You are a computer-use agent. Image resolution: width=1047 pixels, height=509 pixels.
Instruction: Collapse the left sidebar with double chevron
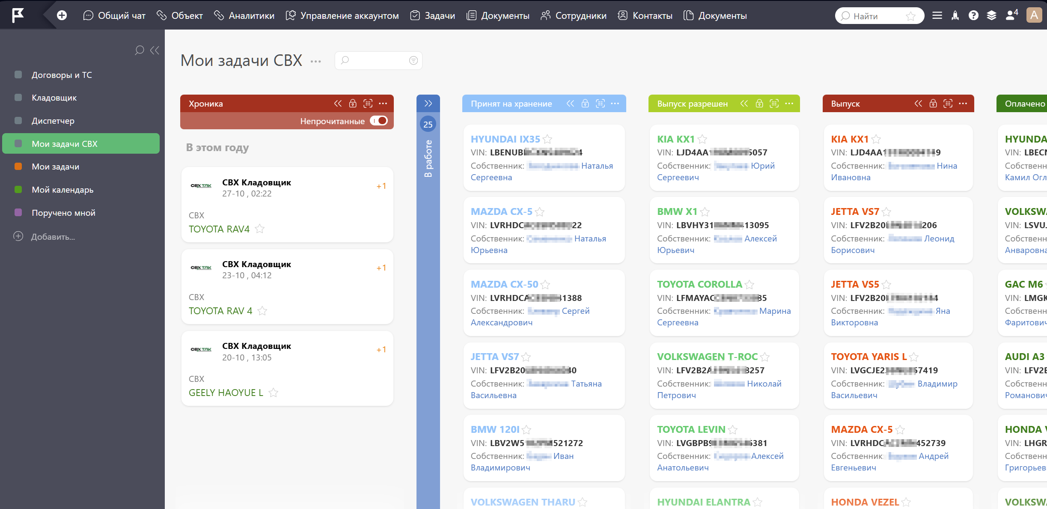tap(155, 51)
